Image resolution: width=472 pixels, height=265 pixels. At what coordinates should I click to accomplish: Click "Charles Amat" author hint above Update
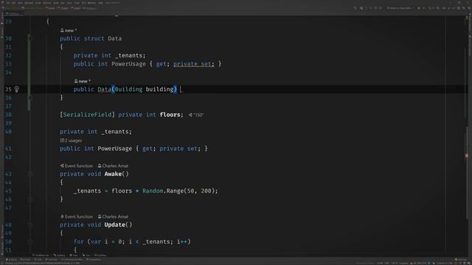coord(113,216)
